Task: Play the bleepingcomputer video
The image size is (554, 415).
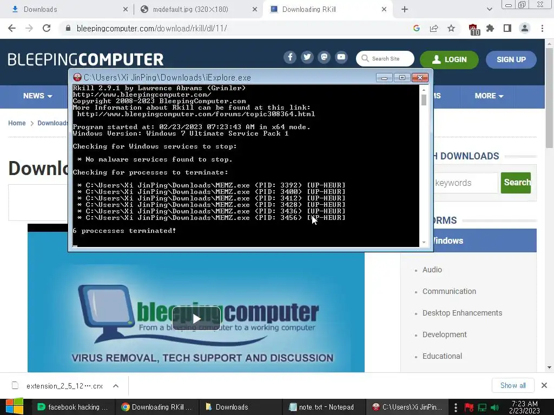Action: tap(196, 319)
